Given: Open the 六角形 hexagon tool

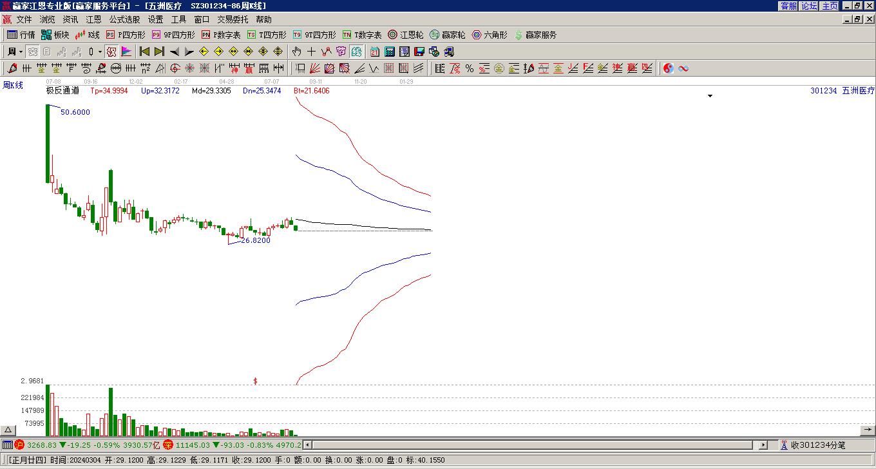Looking at the screenshot, I should (490, 35).
